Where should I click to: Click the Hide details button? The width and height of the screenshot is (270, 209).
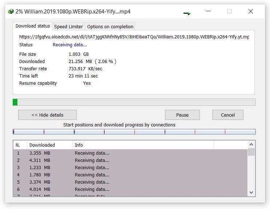point(47,115)
